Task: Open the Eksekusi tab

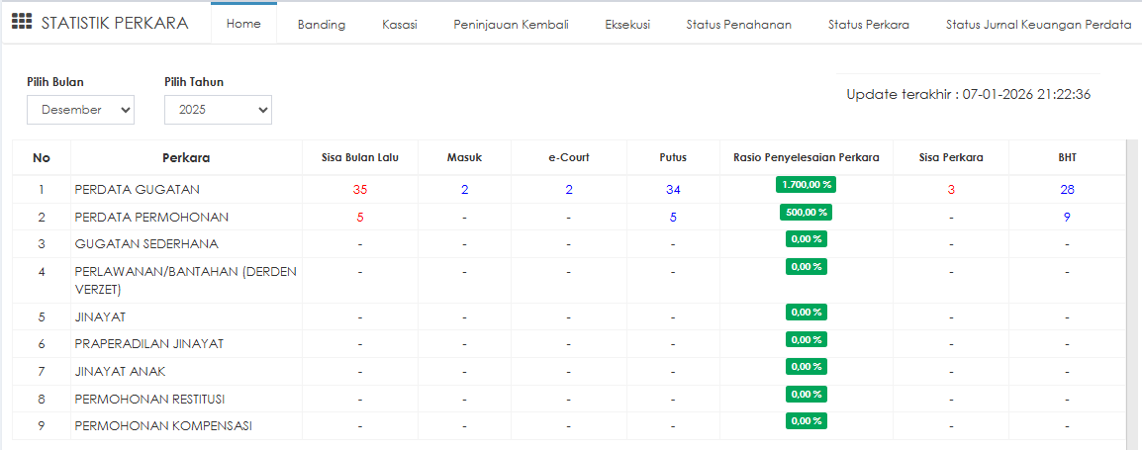Action: tap(627, 25)
